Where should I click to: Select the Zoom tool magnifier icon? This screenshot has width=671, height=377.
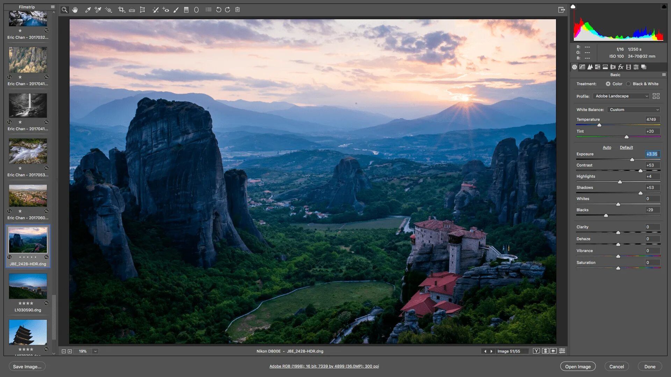point(65,10)
